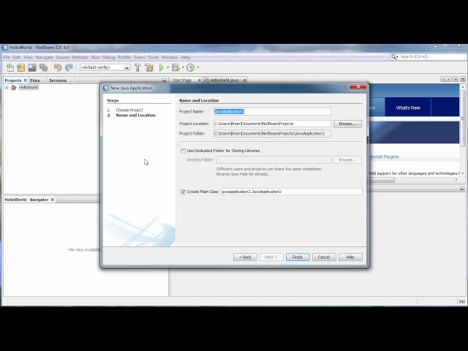Click Browse next to Project Location

(347, 124)
